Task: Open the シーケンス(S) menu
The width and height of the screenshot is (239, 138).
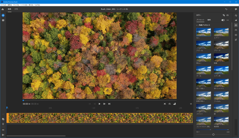Action: (24, 5)
